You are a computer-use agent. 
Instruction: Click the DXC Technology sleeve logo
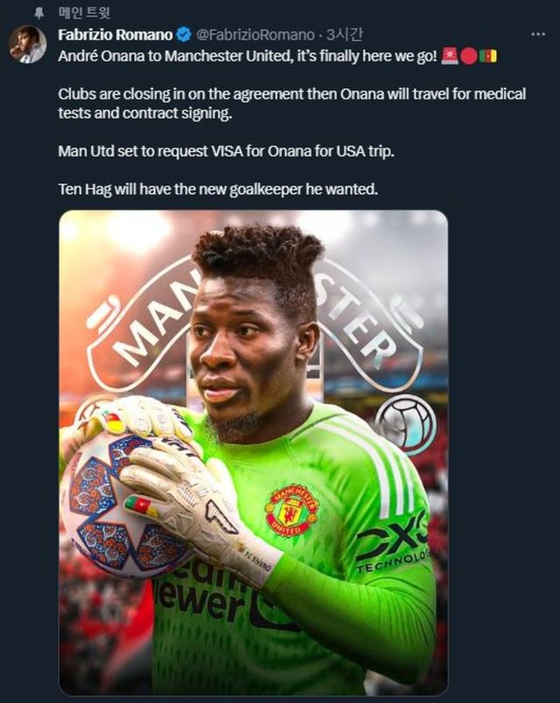392,543
